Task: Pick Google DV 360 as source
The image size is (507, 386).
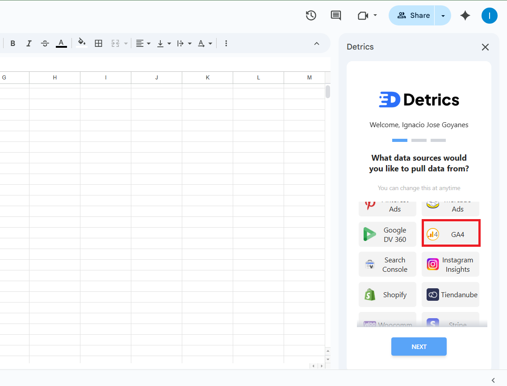Action: tap(387, 234)
